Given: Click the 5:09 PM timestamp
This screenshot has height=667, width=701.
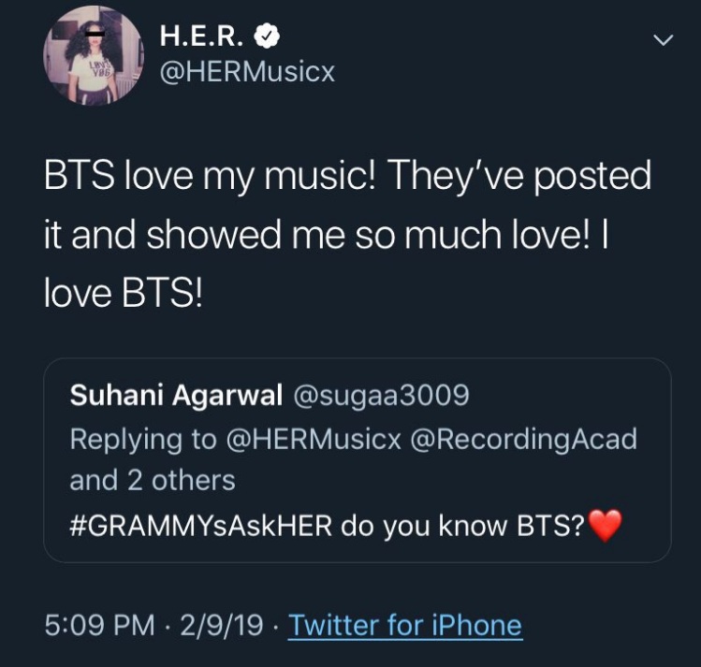Looking at the screenshot, I should click(99, 624).
